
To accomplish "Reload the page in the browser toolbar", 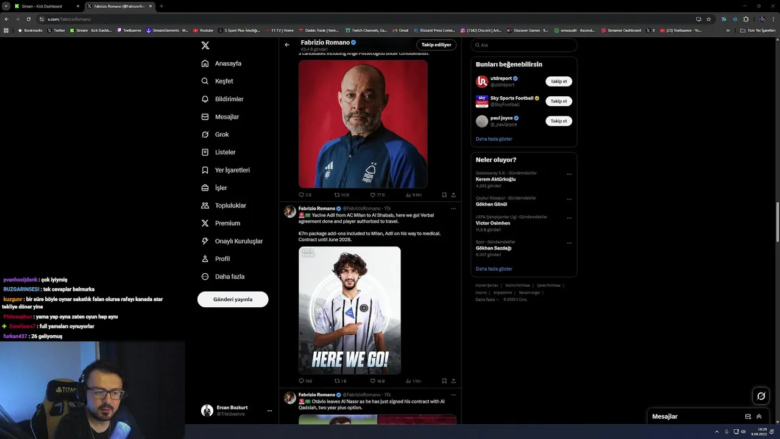I will 28,19.
